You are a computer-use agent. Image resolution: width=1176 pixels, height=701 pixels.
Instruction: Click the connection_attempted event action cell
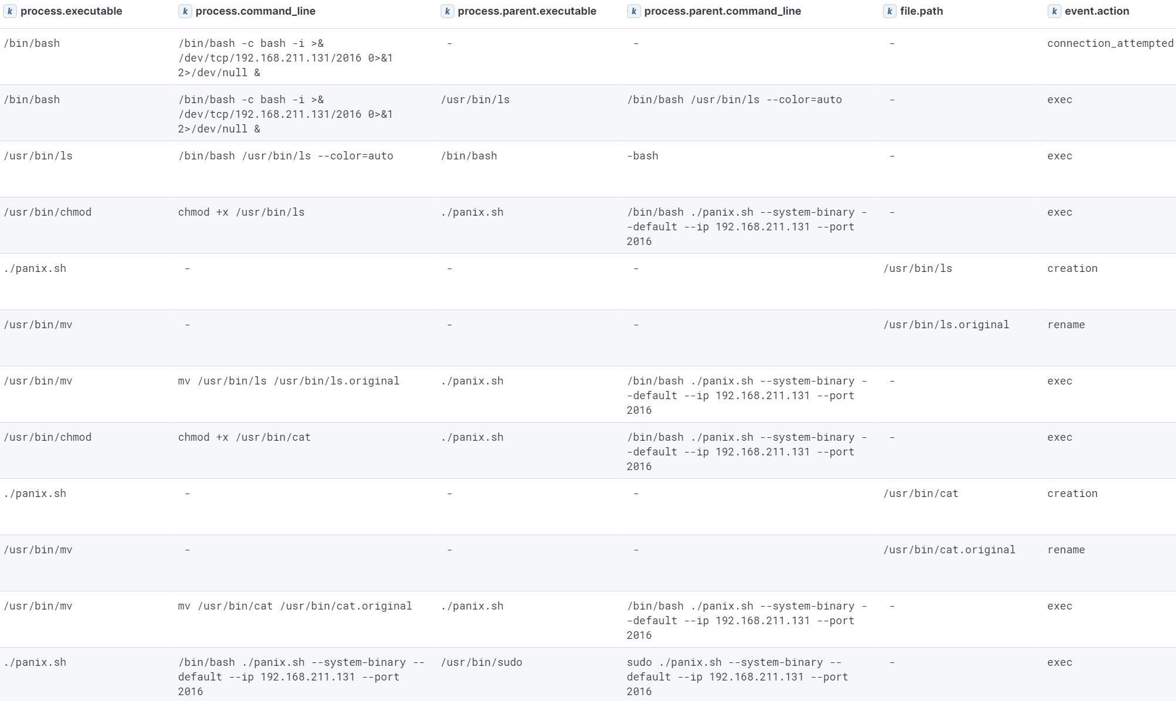[1110, 43]
